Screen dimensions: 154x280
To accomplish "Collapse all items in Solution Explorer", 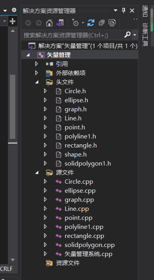I will tap(101, 23).
